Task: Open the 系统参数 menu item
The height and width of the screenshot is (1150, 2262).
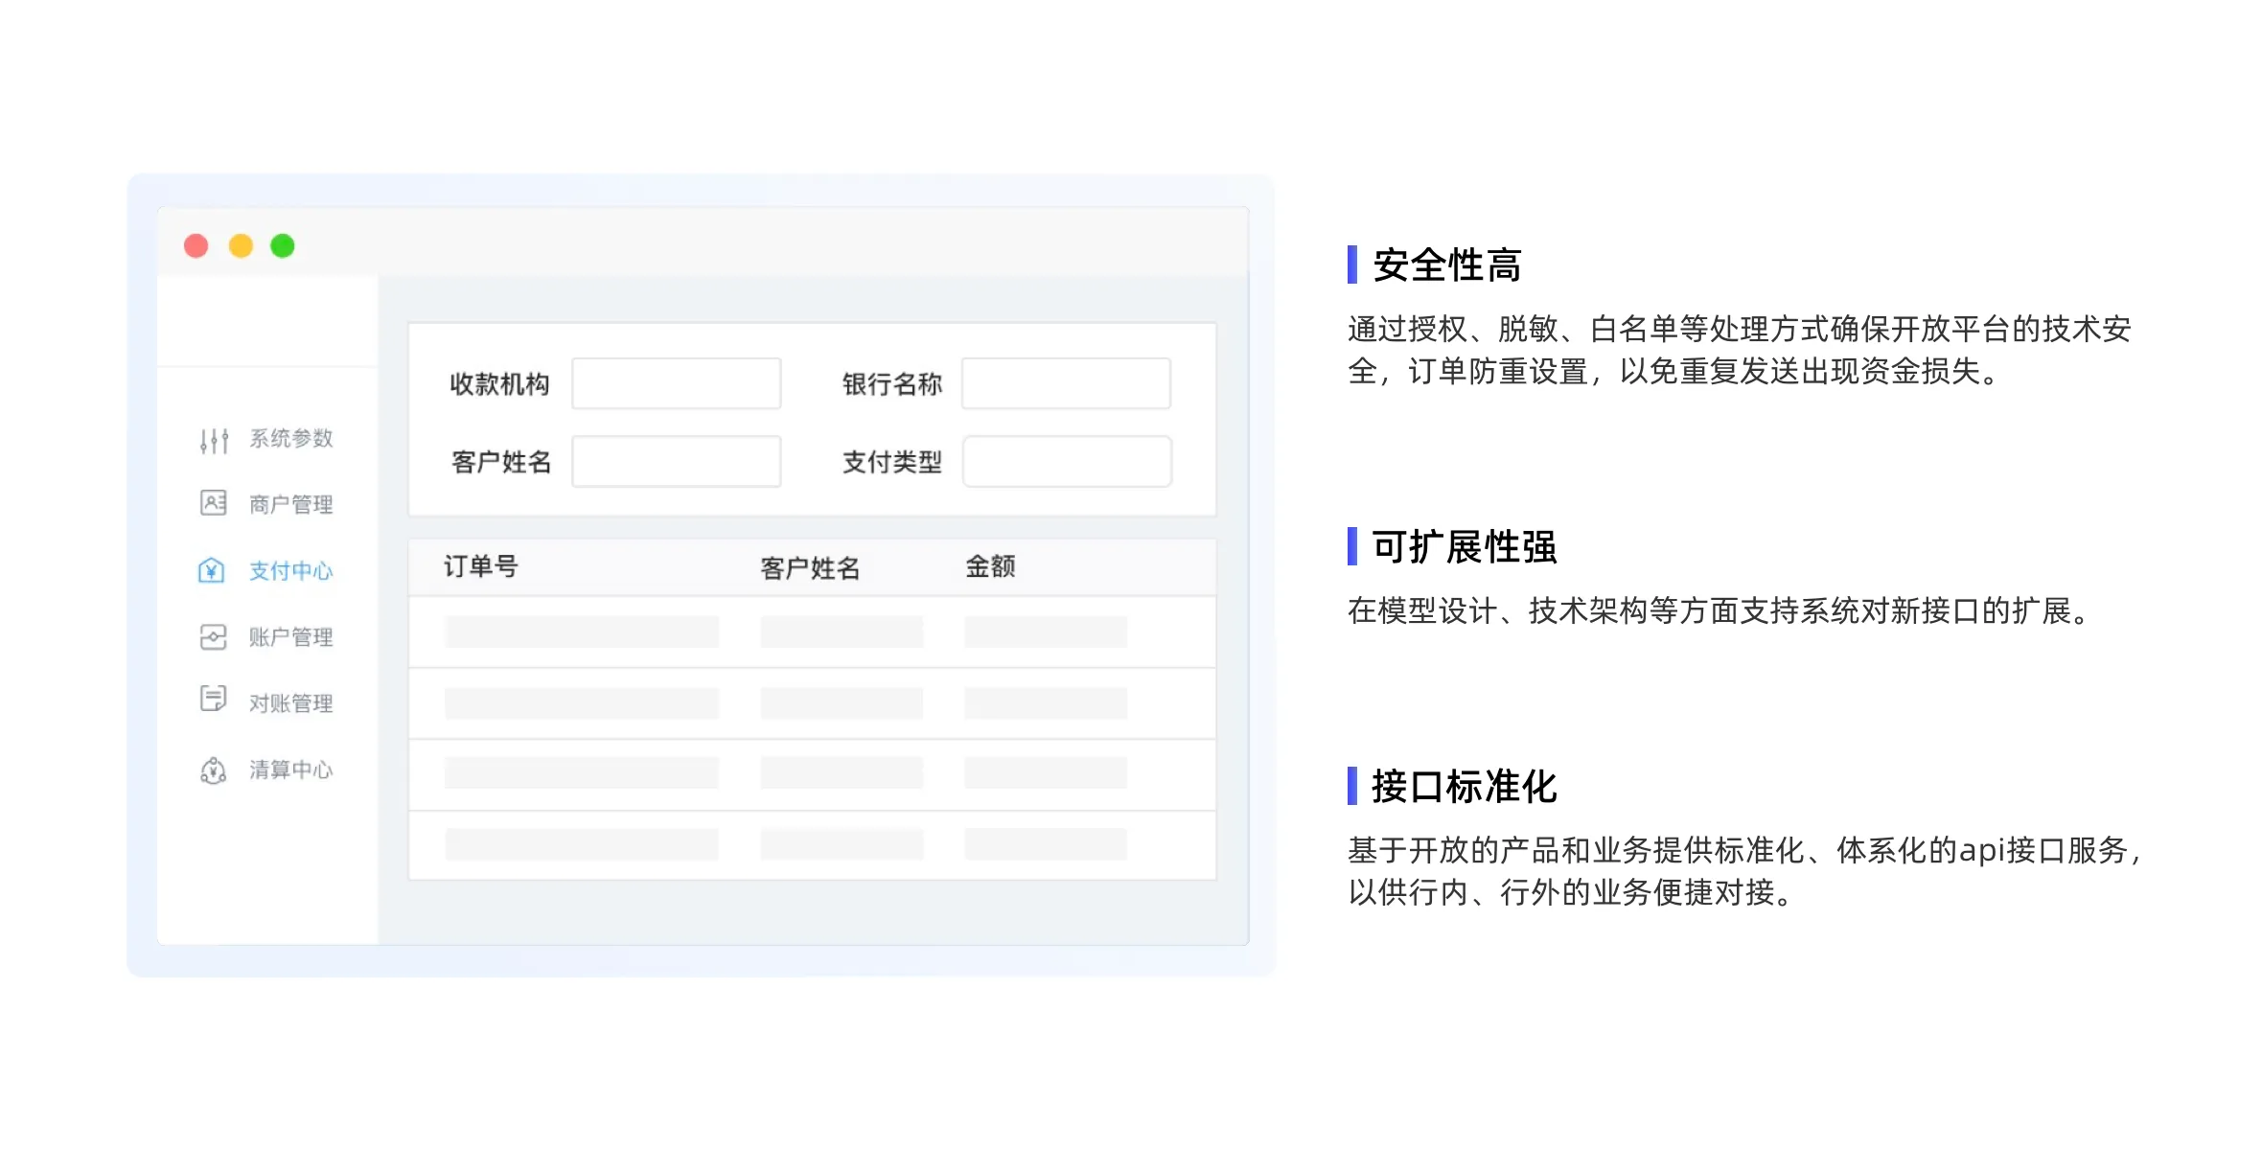Action: [x=291, y=439]
